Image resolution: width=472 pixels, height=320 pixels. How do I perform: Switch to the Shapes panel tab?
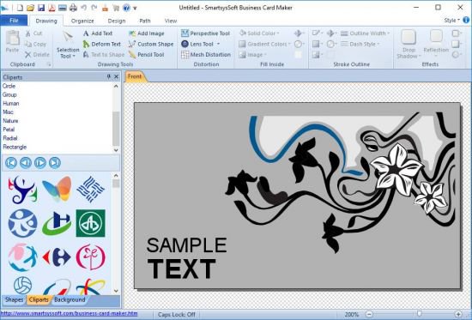14,299
